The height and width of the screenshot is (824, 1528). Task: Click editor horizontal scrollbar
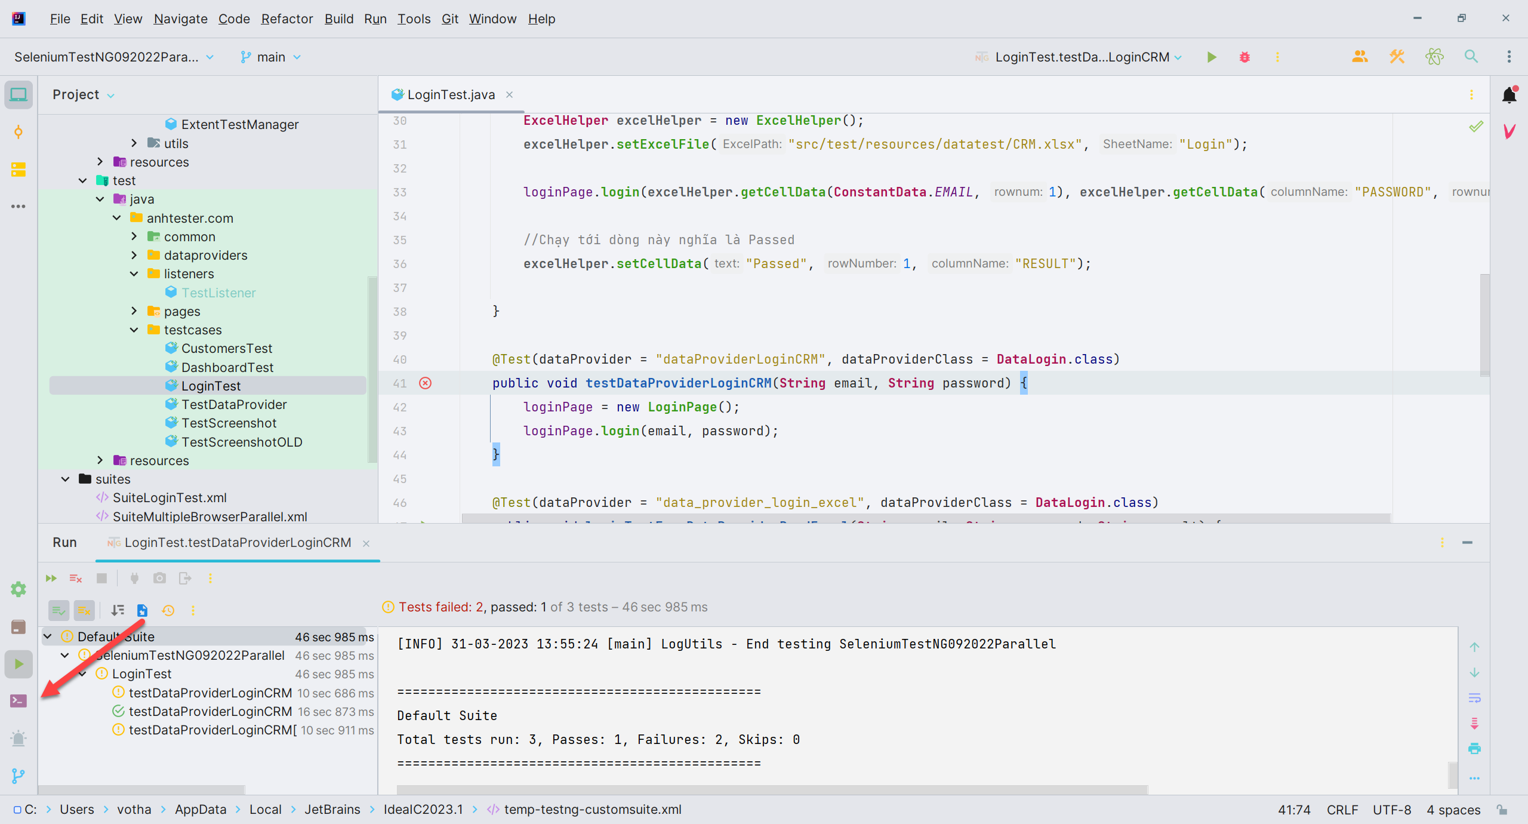926,518
